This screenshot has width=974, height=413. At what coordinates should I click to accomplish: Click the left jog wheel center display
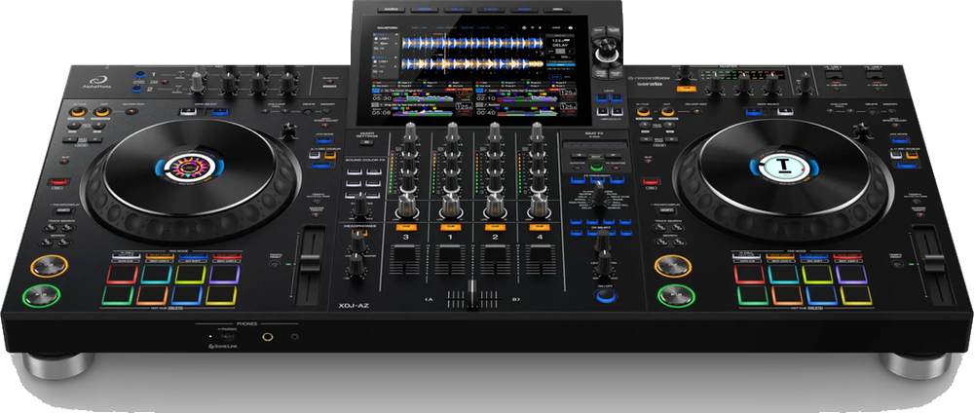click(188, 167)
